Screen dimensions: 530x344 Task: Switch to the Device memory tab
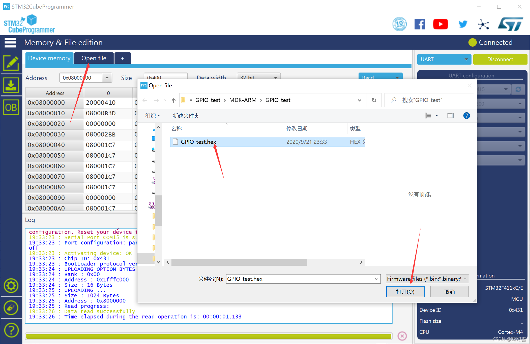point(49,58)
